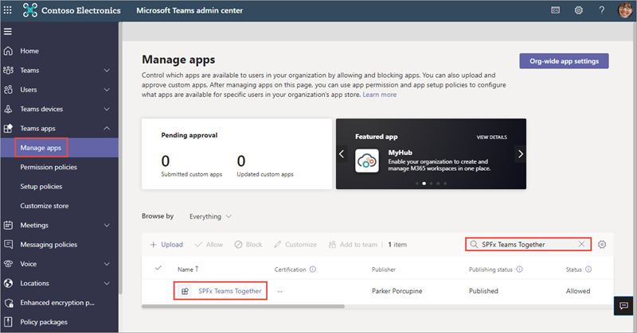Show previous featured app arrow

point(342,154)
